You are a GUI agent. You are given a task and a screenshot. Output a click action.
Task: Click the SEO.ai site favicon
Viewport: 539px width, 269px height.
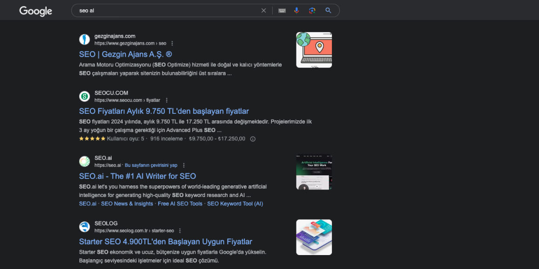point(84,161)
